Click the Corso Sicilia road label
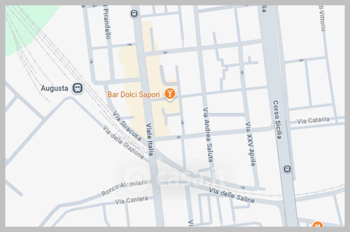The width and height of the screenshot is (350, 232). coord(278,120)
